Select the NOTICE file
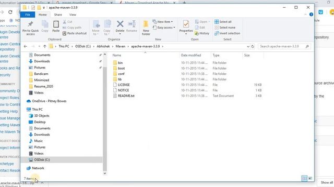The height and width of the screenshot is (187, 334). (x=123, y=90)
